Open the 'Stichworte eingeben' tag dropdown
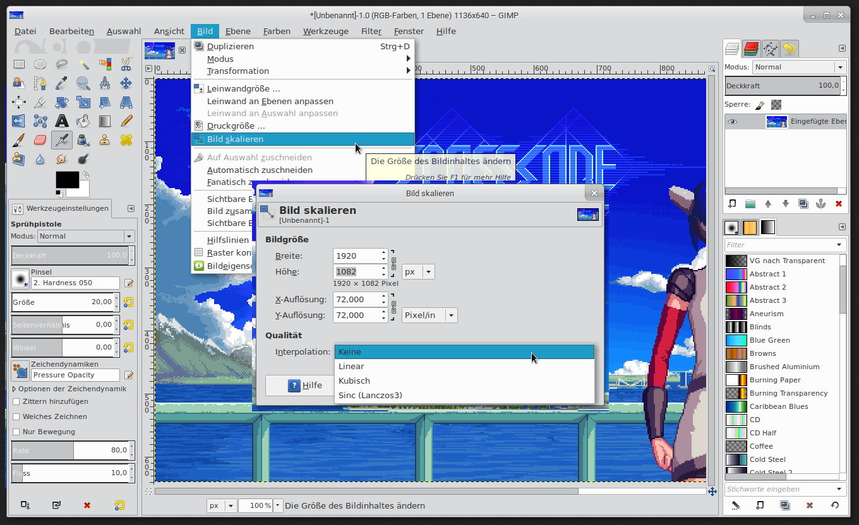 [x=839, y=489]
